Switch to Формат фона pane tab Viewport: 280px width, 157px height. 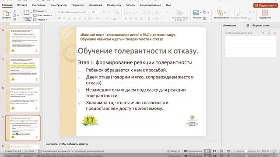point(261,25)
